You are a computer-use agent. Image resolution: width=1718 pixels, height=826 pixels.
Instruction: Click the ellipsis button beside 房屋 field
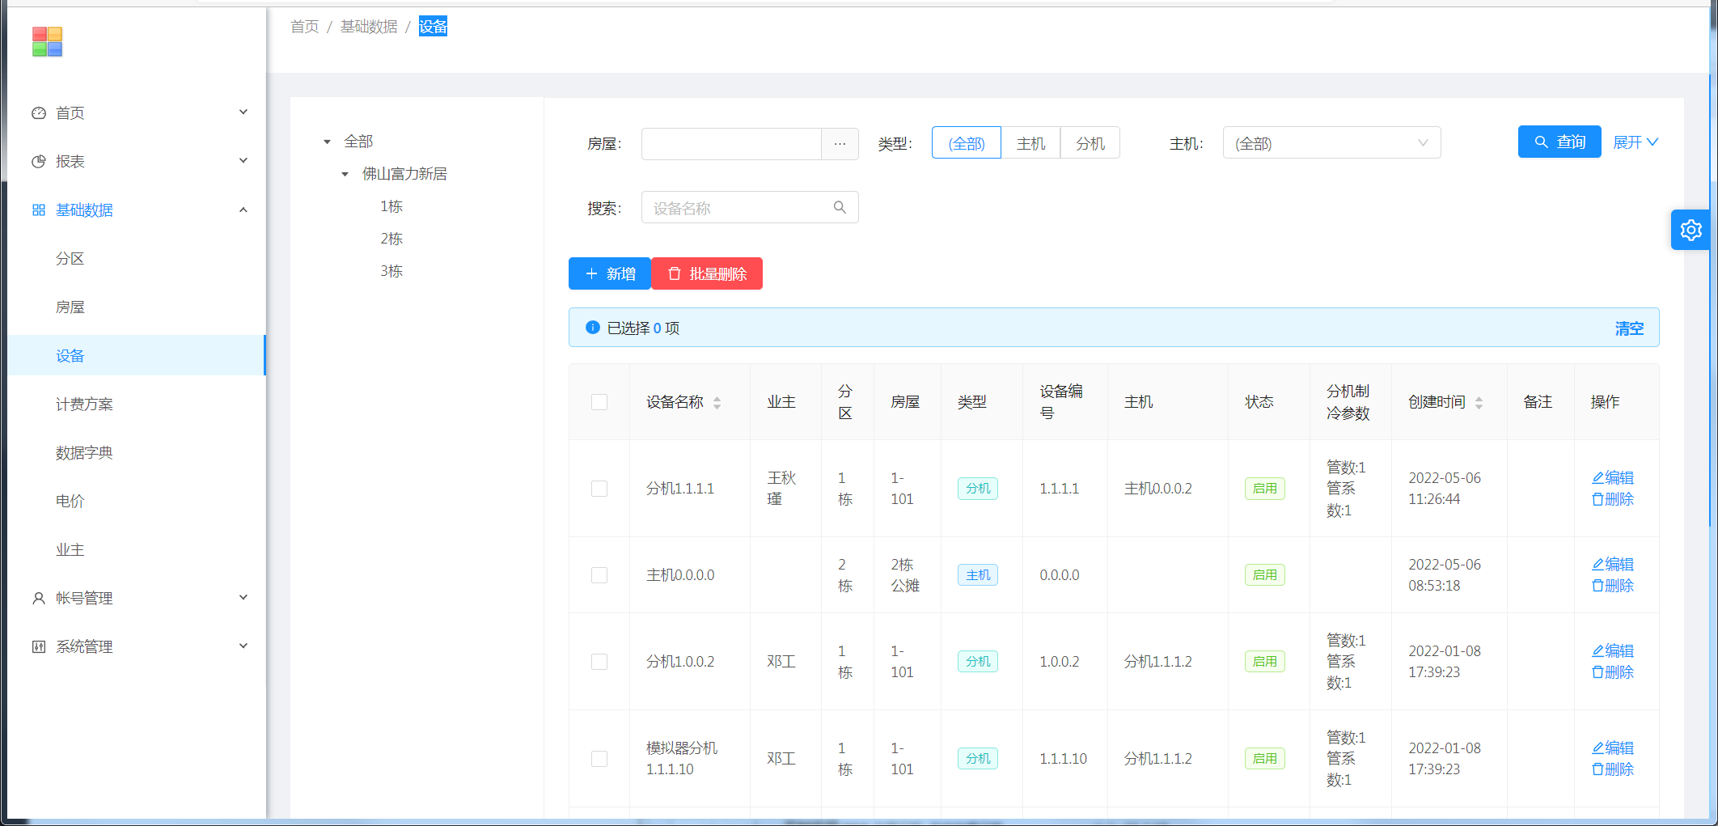(x=840, y=144)
